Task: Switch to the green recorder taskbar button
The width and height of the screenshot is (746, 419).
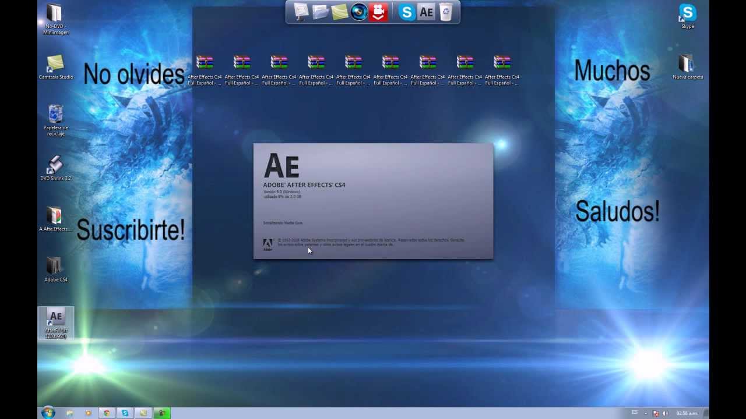Action: 162,413
